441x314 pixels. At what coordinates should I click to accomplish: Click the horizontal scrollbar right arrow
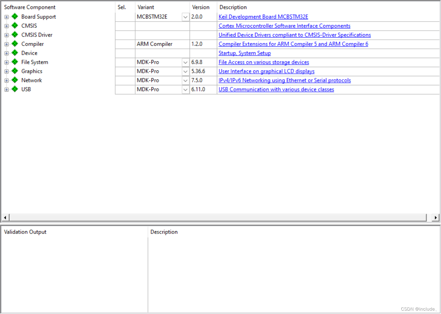436,218
